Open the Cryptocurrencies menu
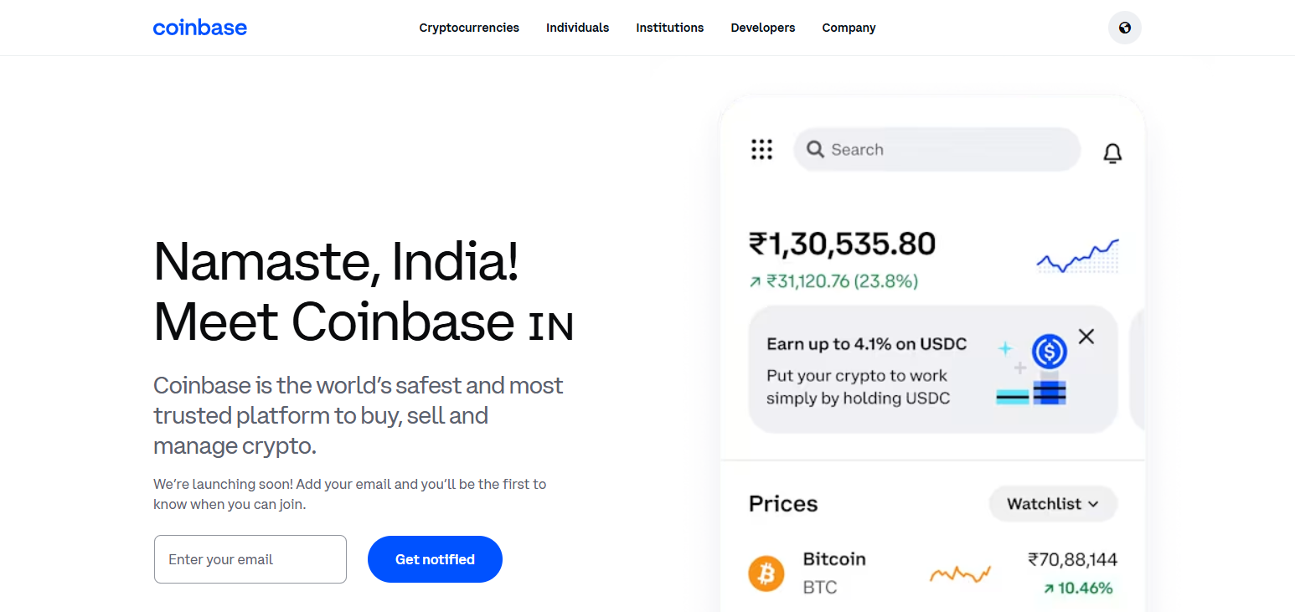1295x612 pixels. (x=469, y=28)
